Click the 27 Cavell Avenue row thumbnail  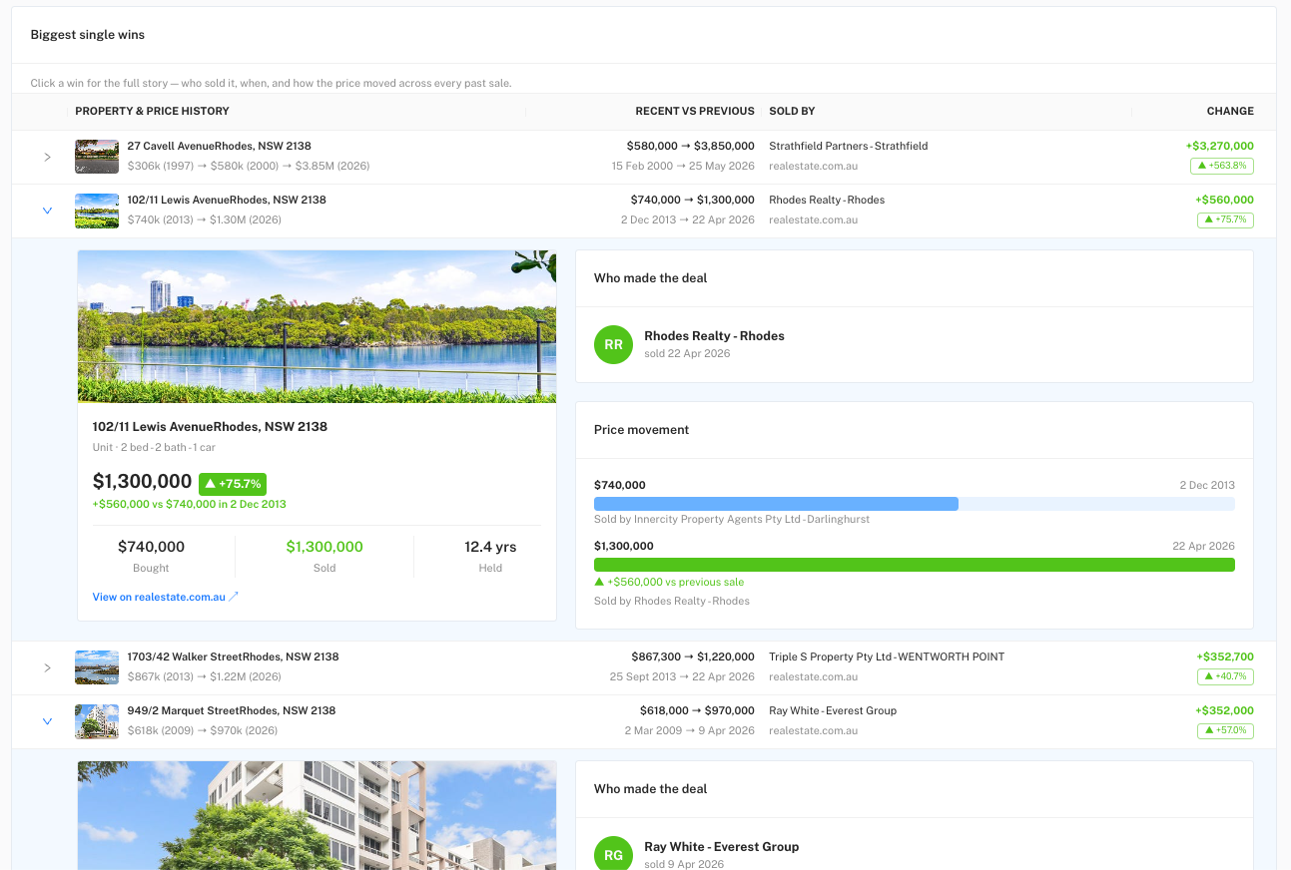click(x=97, y=157)
